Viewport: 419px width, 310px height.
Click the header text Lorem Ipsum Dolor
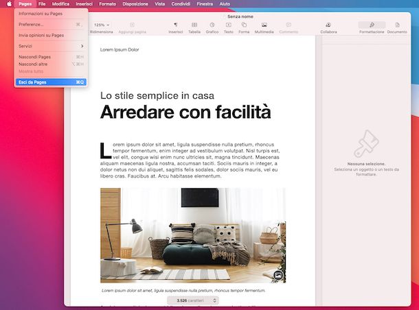coord(120,49)
